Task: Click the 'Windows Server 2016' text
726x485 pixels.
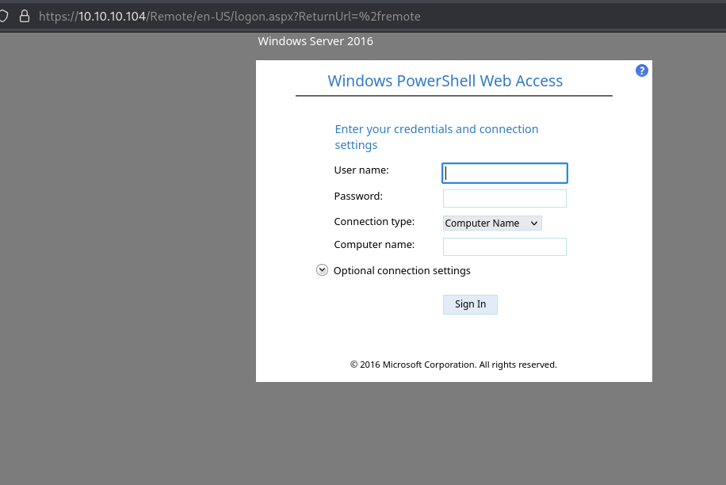Action: click(x=315, y=41)
